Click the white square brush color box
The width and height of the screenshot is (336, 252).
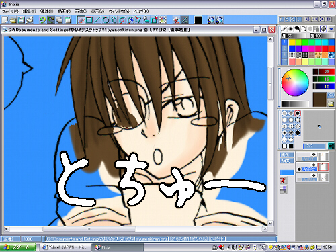tap(284, 146)
